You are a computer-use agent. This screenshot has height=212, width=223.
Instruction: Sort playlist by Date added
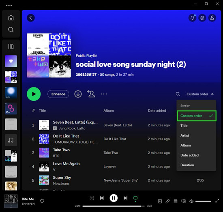point(196,155)
